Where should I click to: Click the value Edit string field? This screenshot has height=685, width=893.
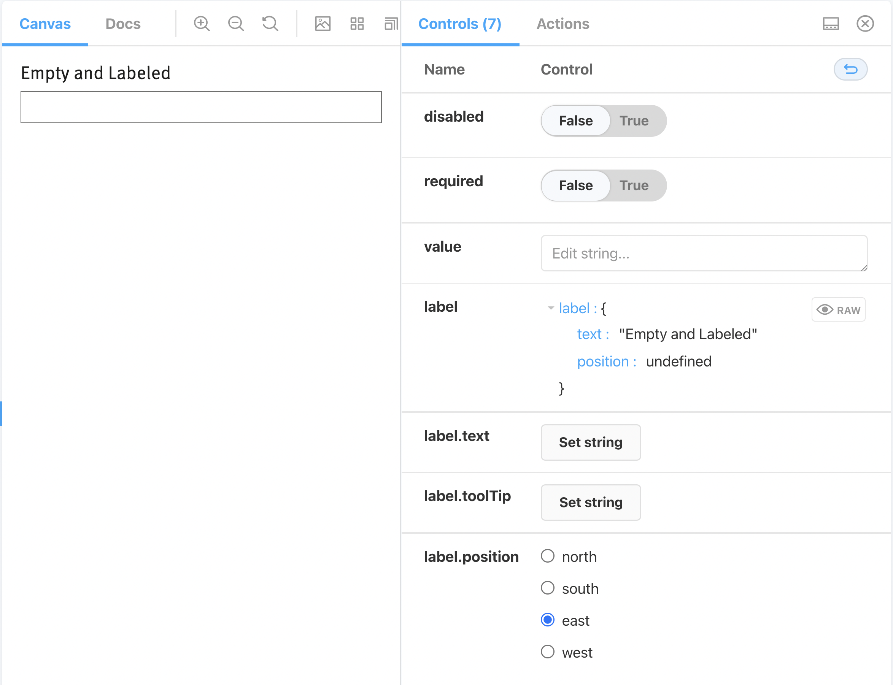pos(704,253)
